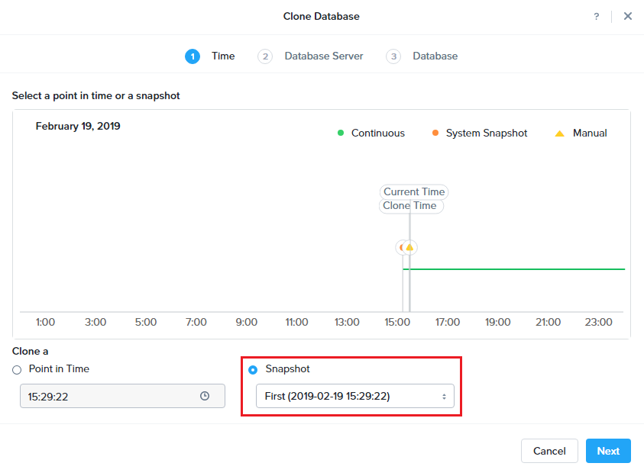Viewport: 644px width, 476px height.
Task: Click the yellow Manual snapshot triangle marker
Action: point(409,247)
